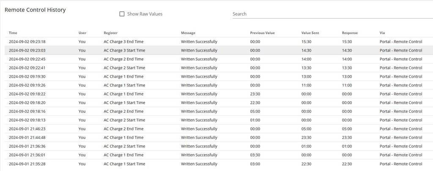Screen dimensions: 433x171
Task: Click the 2024-09-02 09:22:45 timestamp cell
Action: point(27,59)
